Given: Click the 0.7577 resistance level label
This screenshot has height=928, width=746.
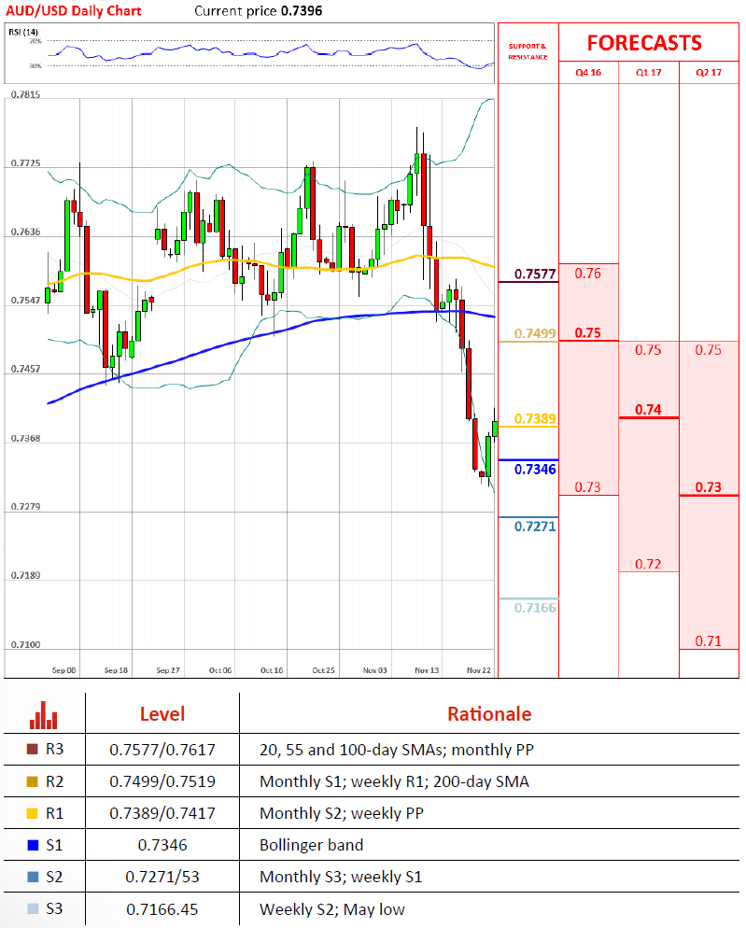Looking at the screenshot, I should coord(535,274).
